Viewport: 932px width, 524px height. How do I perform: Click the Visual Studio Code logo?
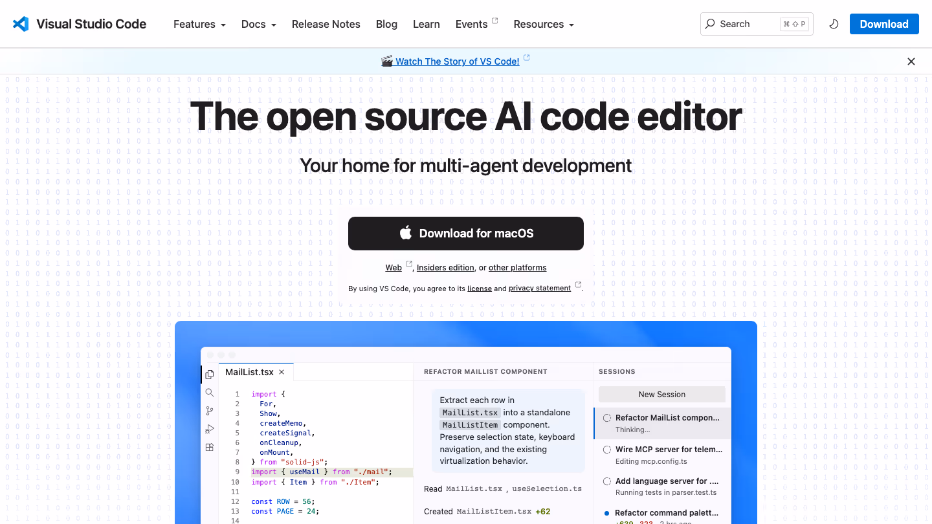click(x=21, y=24)
